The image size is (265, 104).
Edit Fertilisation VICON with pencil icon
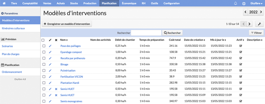click(x=50, y=77)
